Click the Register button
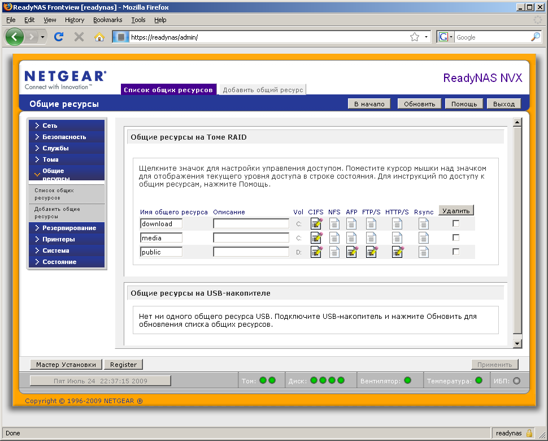This screenshot has height=441, width=548. (123, 365)
